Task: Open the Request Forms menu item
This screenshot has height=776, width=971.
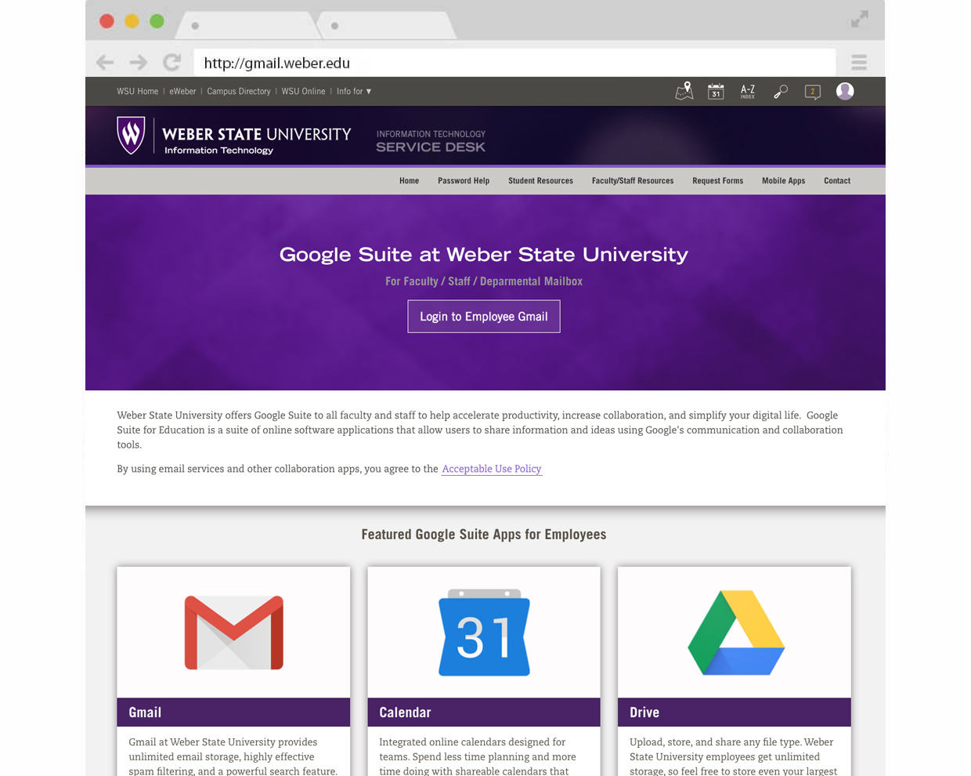Action: (717, 181)
